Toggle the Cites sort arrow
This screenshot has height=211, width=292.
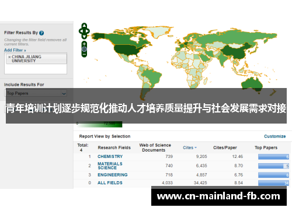coord(196,147)
